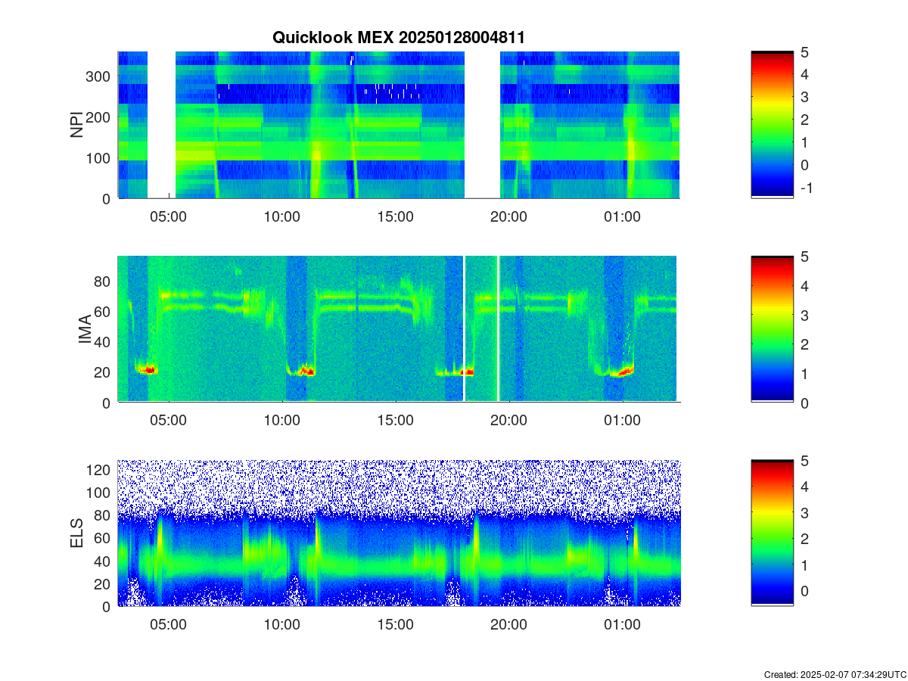Click inside the ELS spectrogram panel
Image resolution: width=908 pixels, height=681 pixels.
click(399, 533)
